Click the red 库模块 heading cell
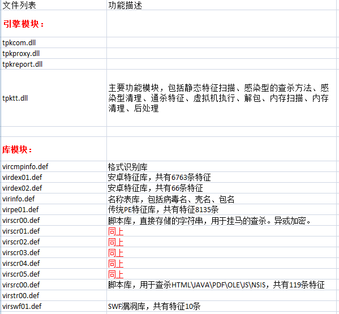This screenshot has height=314, width=339. tap(54, 149)
